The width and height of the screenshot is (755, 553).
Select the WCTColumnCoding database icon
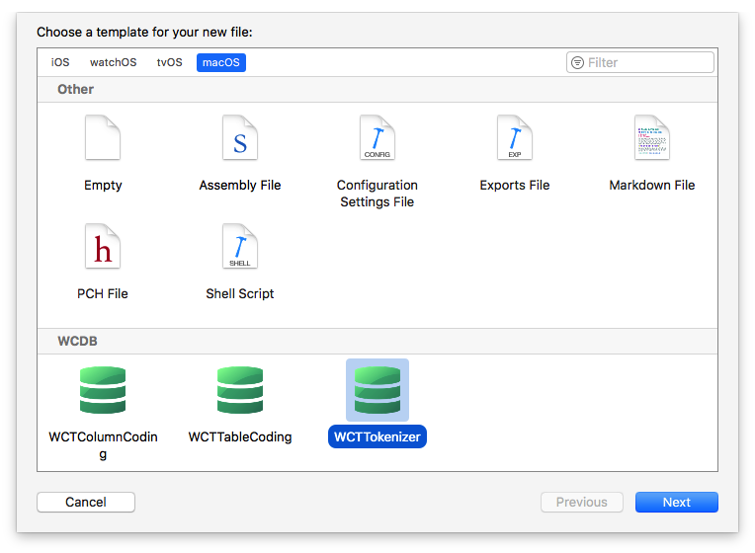(103, 390)
